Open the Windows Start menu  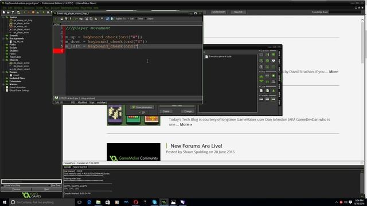coord(5,202)
